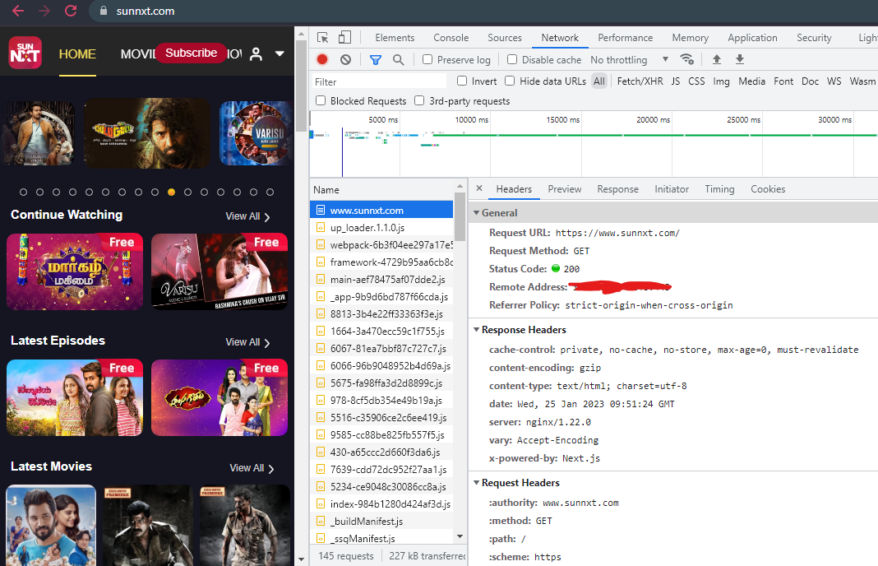Image resolution: width=878 pixels, height=566 pixels.
Task: Click the 5000 ms timeline marker
Action: pyautogui.click(x=383, y=119)
